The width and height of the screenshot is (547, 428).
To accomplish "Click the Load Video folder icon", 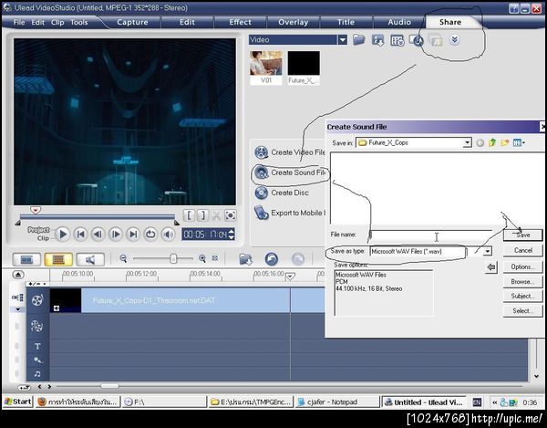I will tap(358, 40).
